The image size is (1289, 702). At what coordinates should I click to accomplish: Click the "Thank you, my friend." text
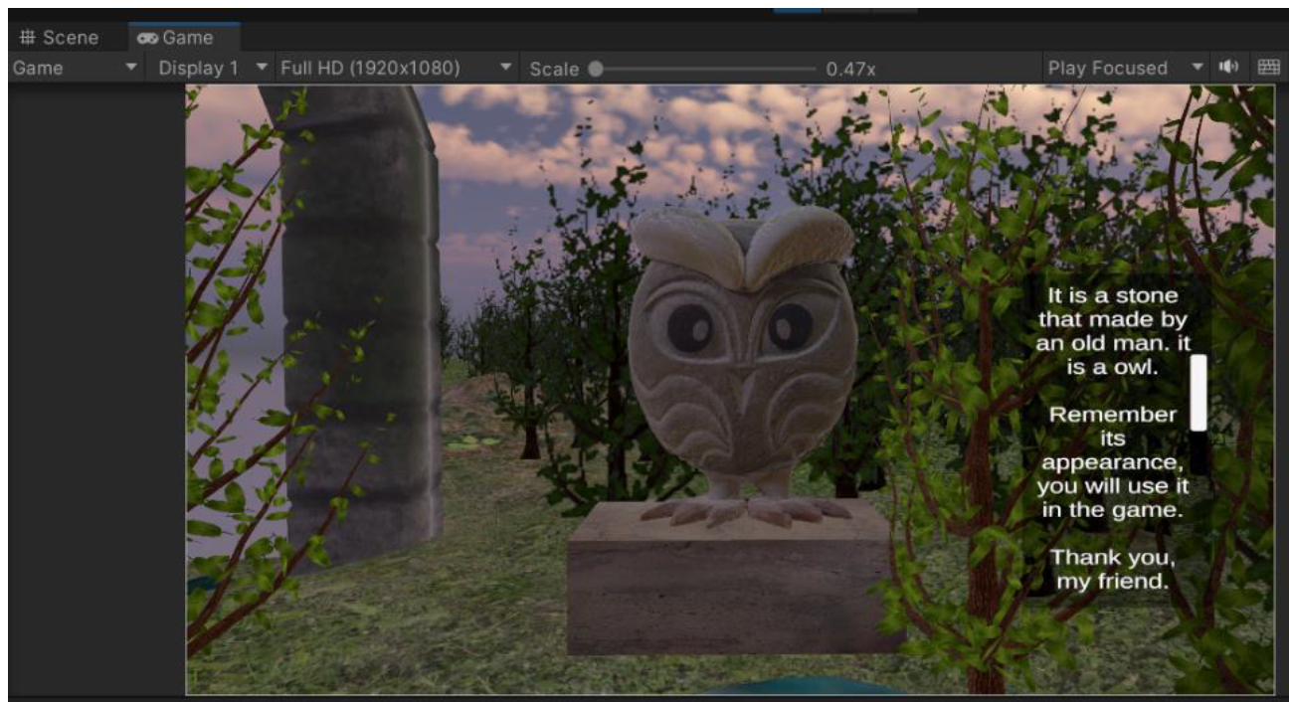(x=1112, y=569)
